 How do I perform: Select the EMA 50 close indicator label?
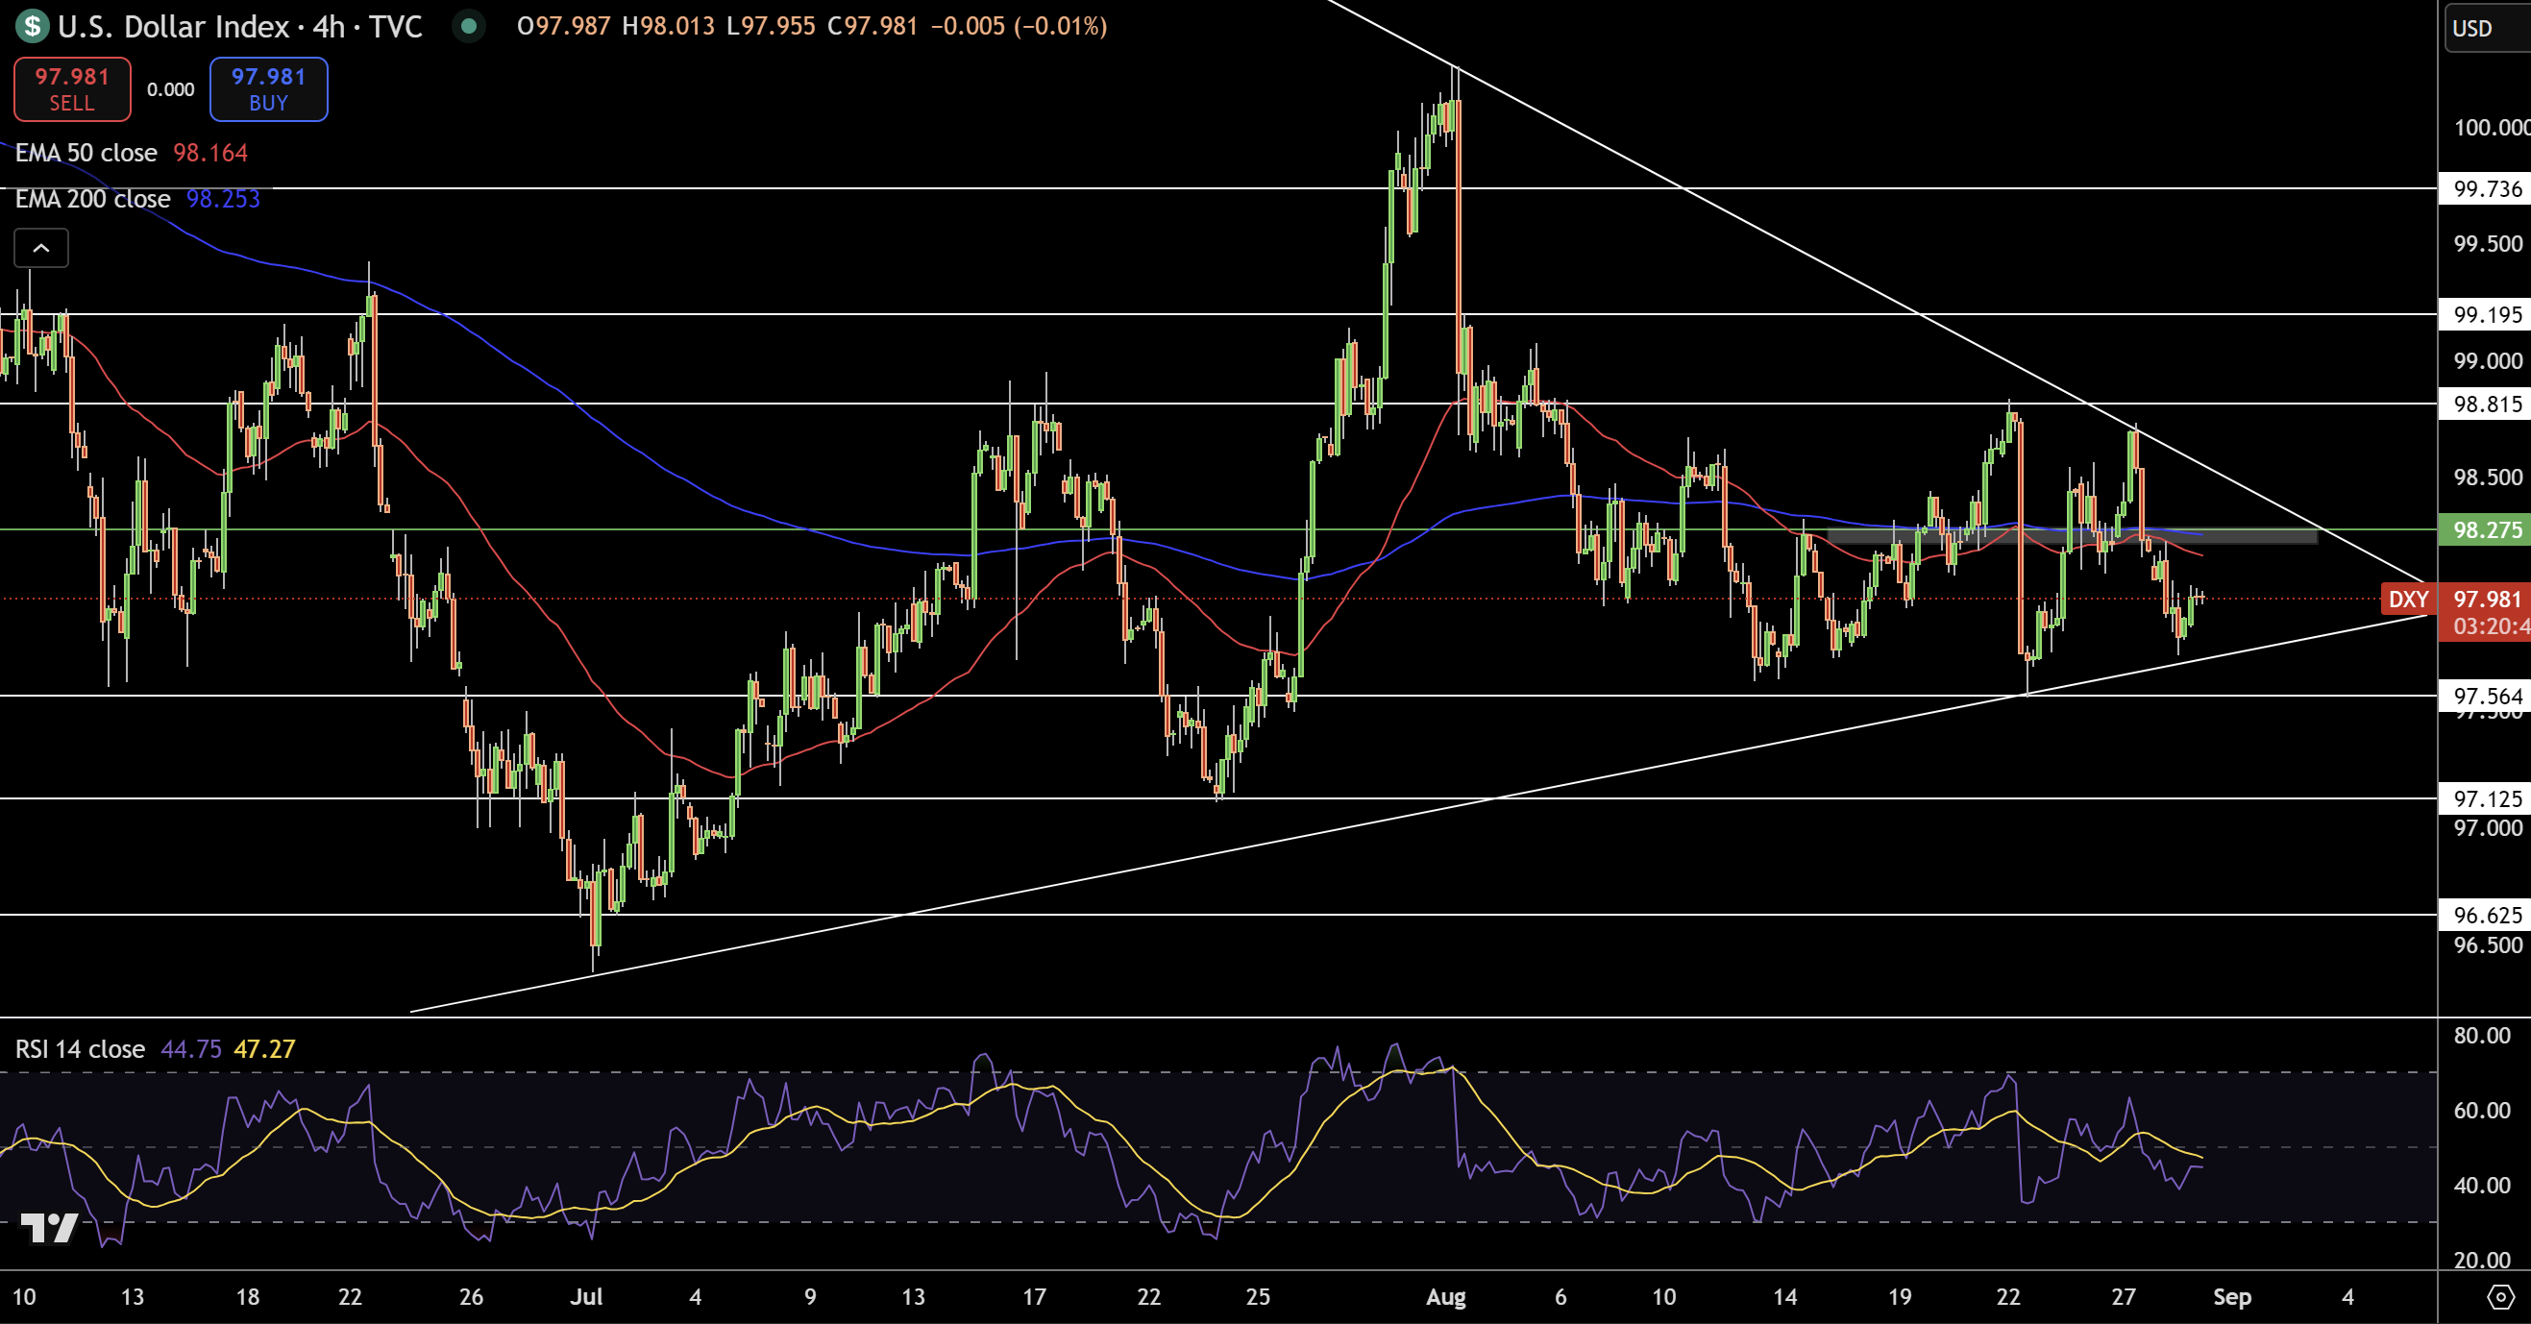[x=86, y=153]
